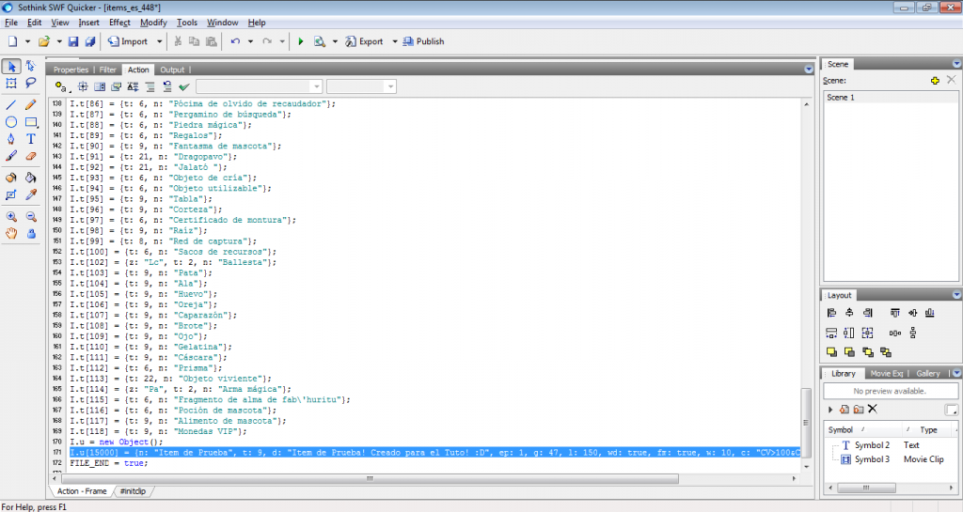Open the Layout panel options arrow

[x=956, y=295]
